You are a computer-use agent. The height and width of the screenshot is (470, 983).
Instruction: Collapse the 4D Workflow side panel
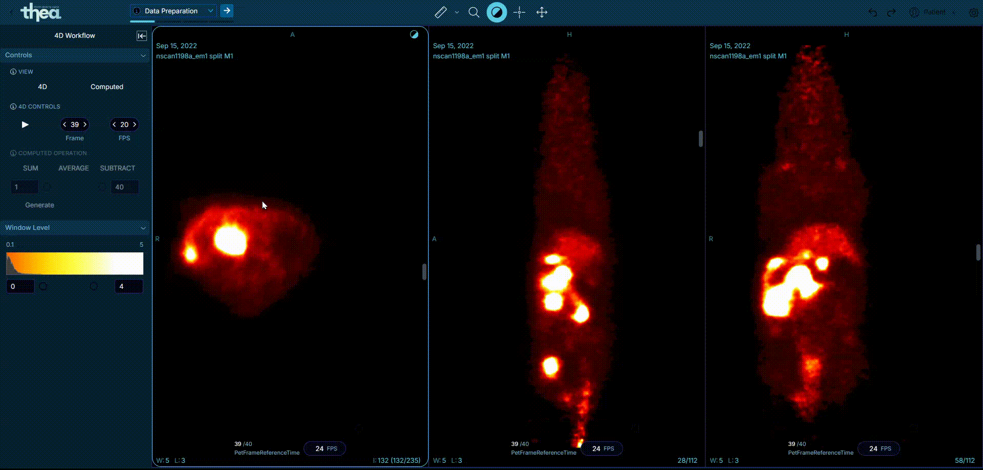point(142,36)
